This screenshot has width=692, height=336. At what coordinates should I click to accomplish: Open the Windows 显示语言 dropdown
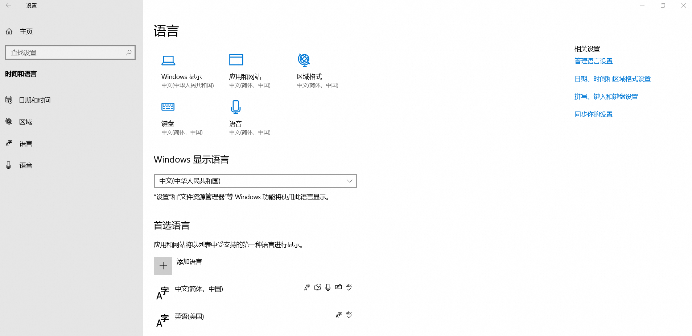pos(255,181)
